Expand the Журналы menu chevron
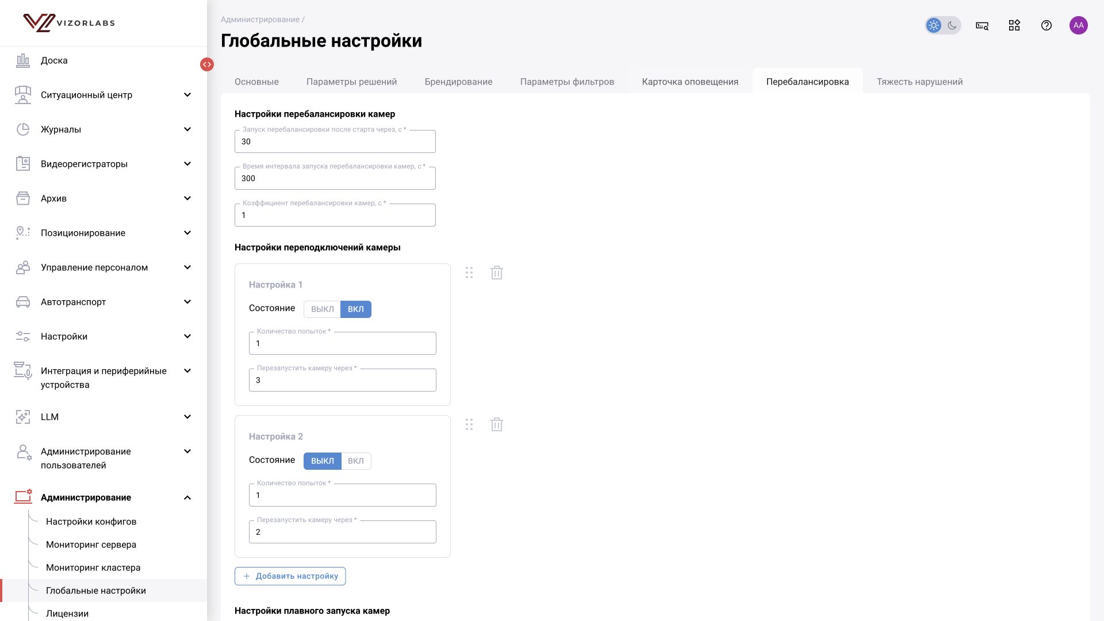Viewport: 1104px width, 621px height. coord(187,129)
